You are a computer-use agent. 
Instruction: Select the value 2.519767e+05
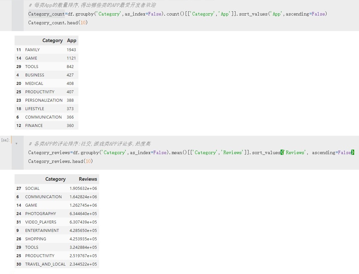83,256
